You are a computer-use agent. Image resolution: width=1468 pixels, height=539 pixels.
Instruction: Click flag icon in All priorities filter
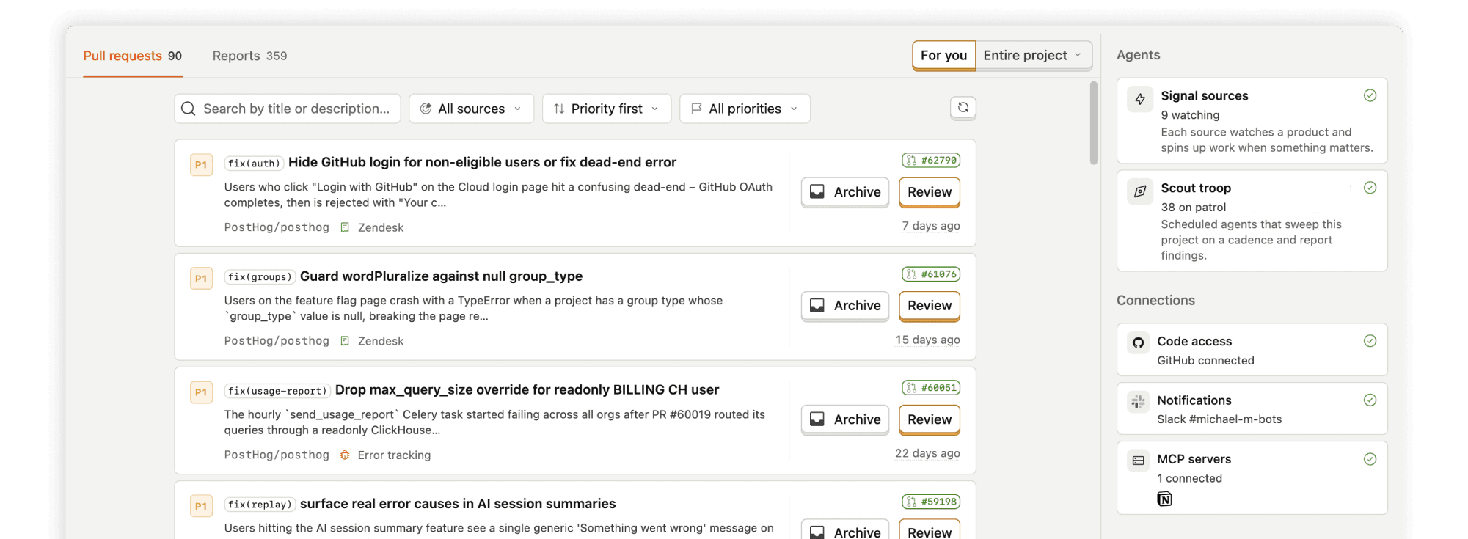(696, 109)
